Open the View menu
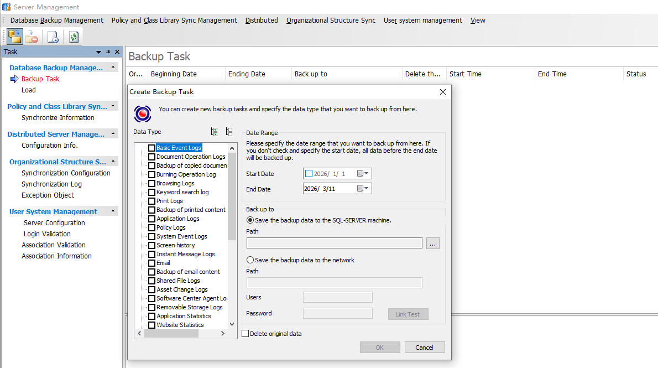The image size is (658, 368). 478,20
